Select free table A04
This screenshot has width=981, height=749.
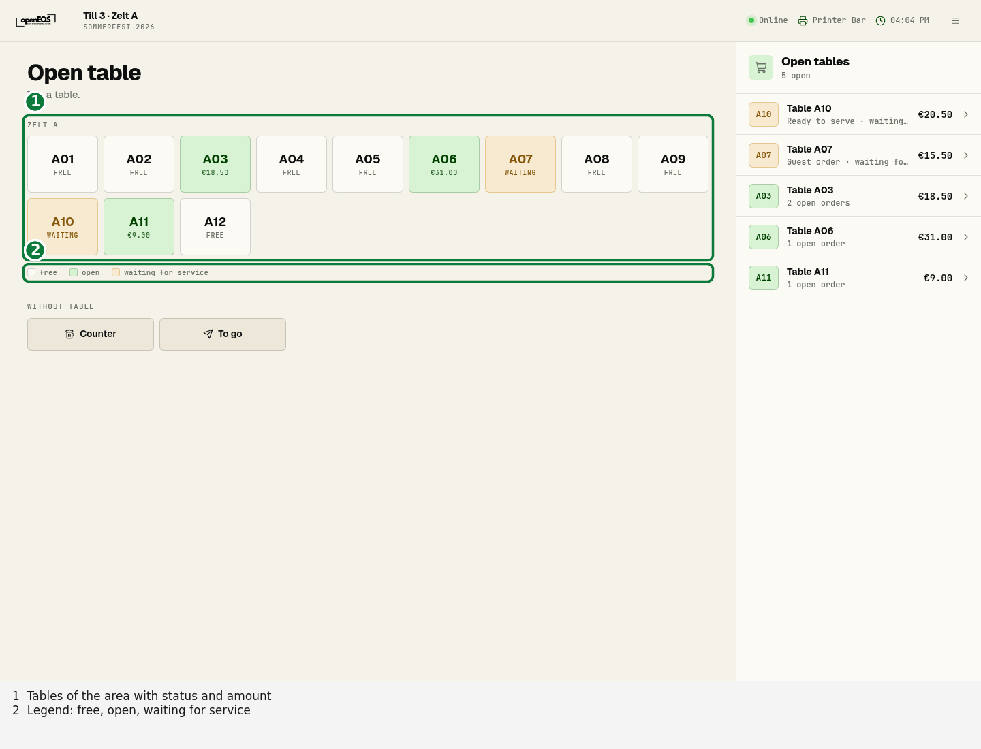pos(292,164)
